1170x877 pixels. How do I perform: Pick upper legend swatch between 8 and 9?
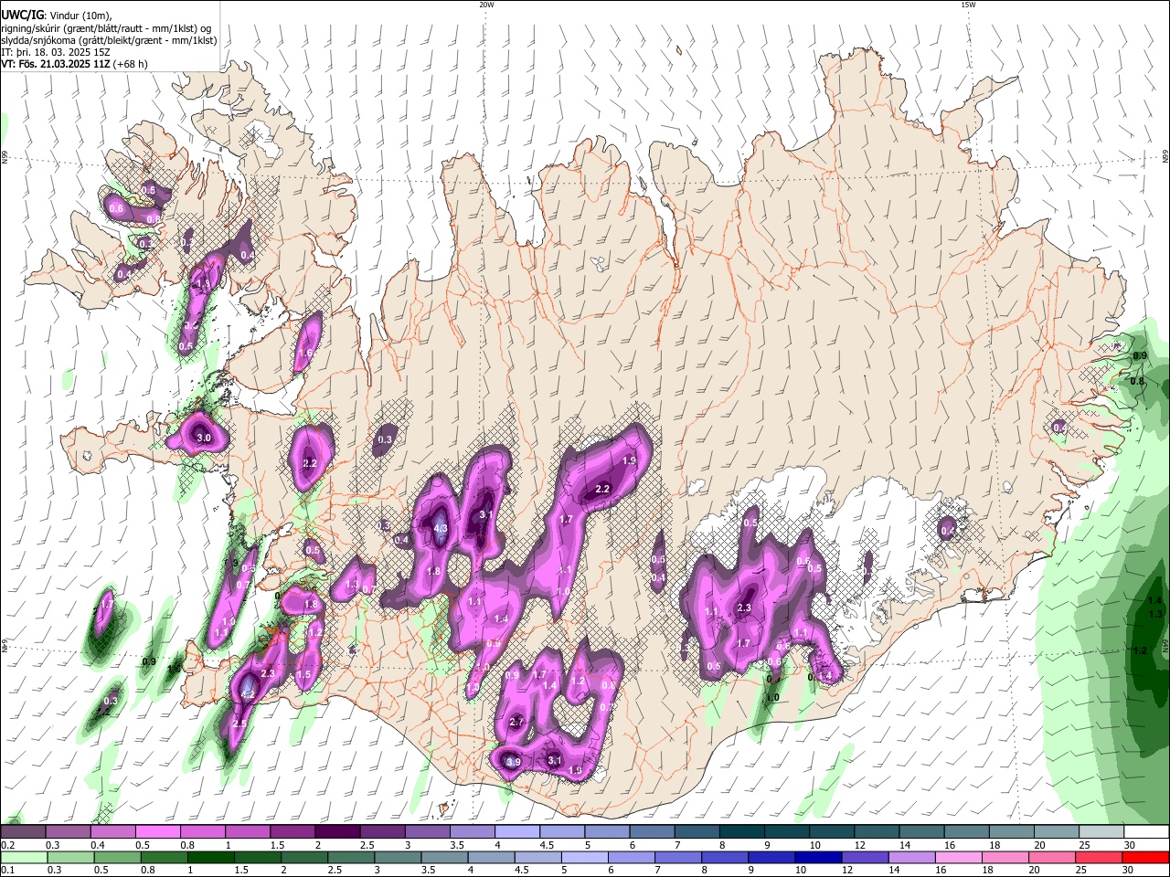[741, 831]
